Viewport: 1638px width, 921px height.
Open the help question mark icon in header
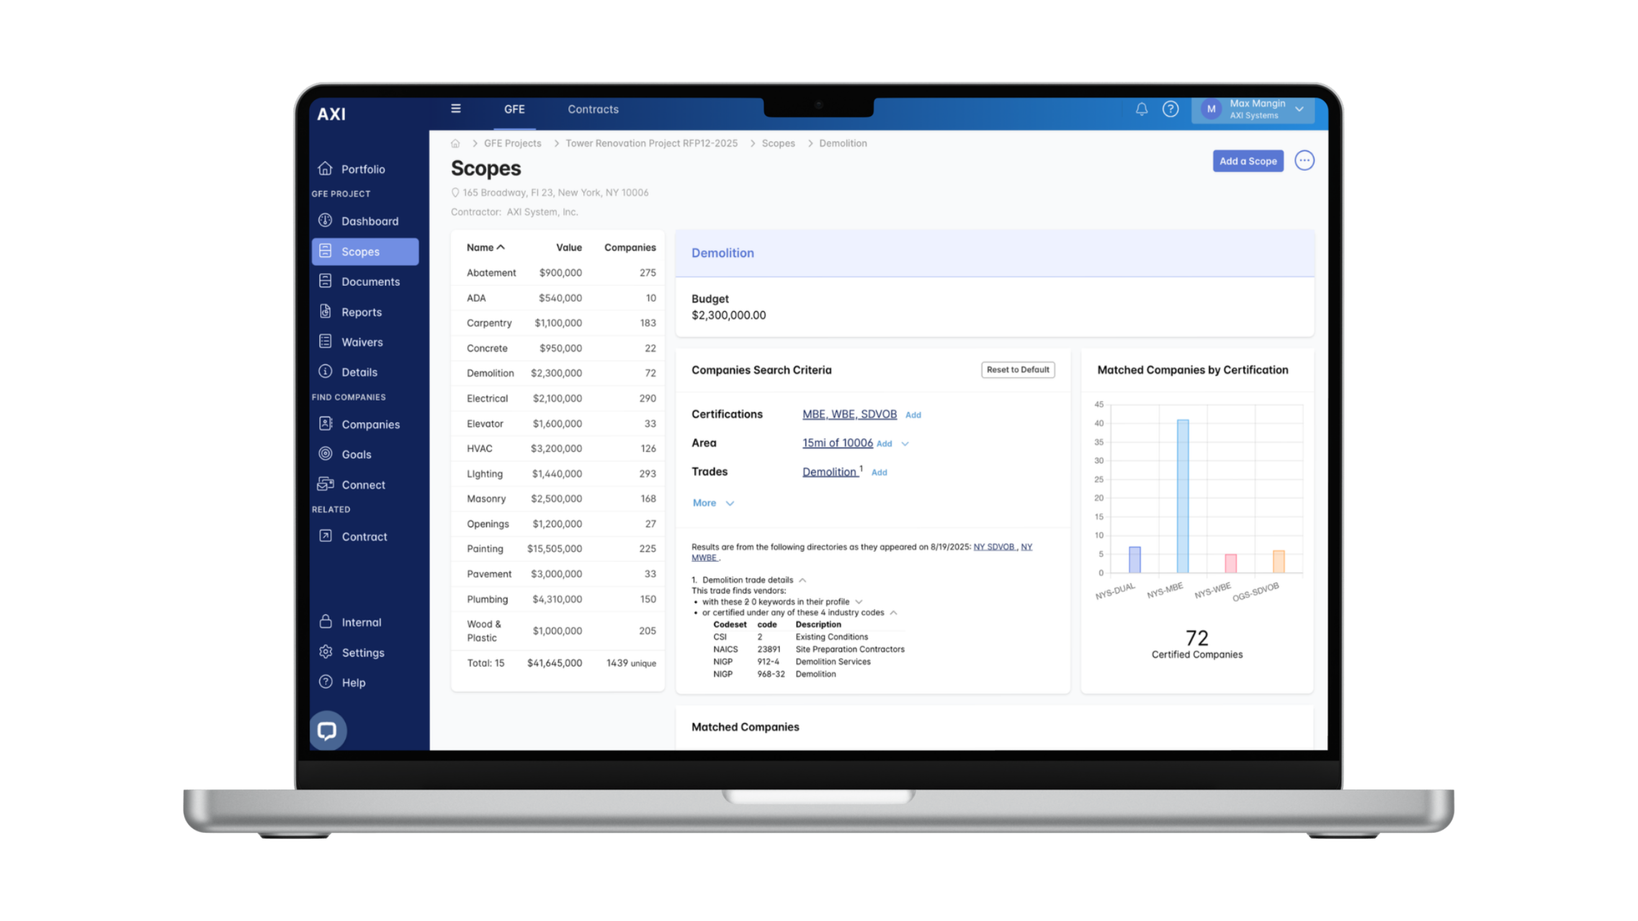click(x=1170, y=109)
